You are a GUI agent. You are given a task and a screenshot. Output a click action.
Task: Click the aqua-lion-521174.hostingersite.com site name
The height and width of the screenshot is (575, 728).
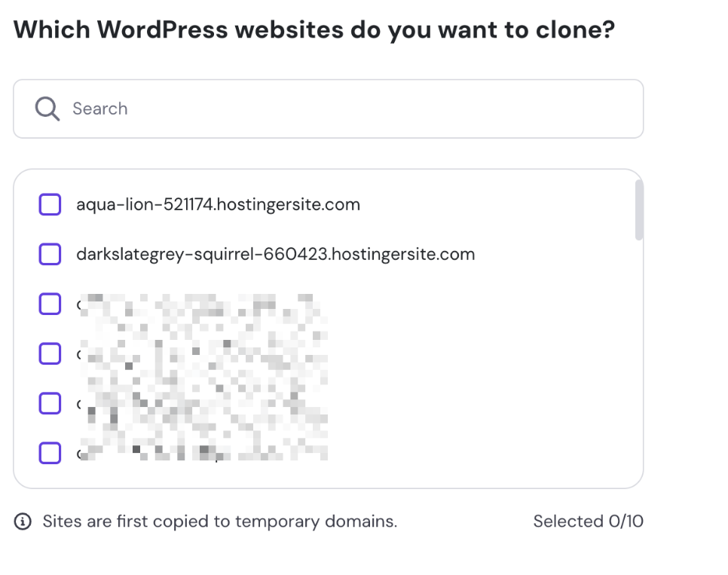[x=218, y=204]
